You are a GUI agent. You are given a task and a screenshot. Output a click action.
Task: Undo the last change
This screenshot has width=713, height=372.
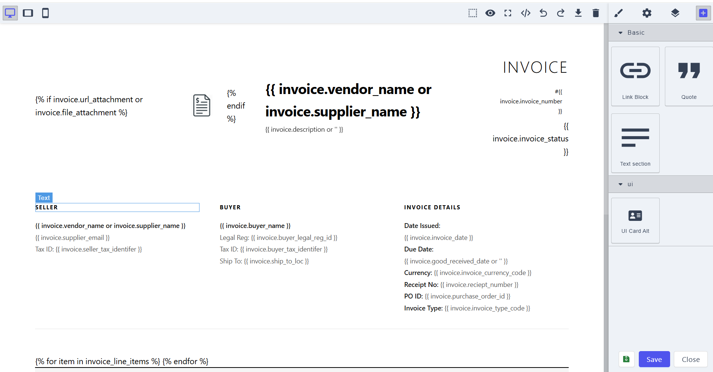543,13
